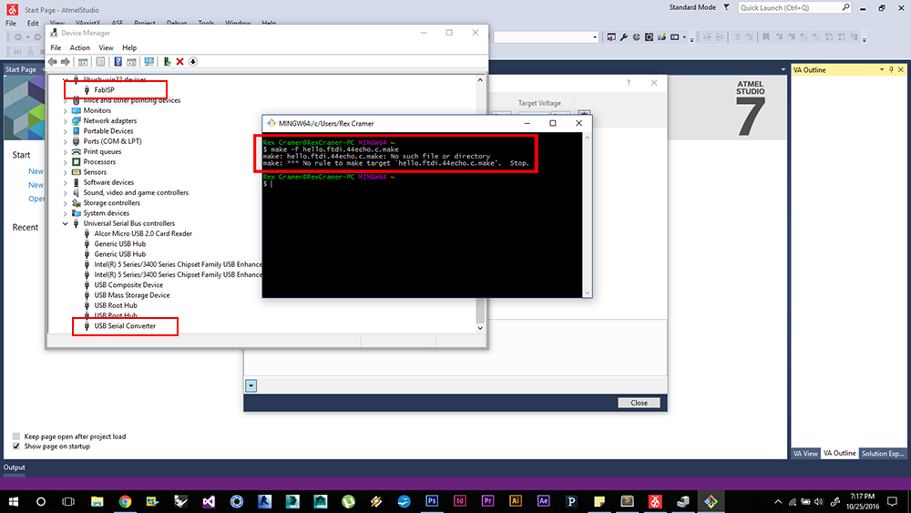The height and width of the screenshot is (513, 911).
Task: Click the help question mark in dialog
Action: click(628, 83)
